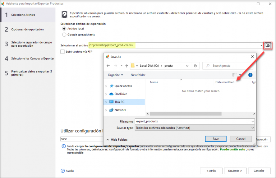
Task: Click the Atrás button
Action: pyautogui.click(x=211, y=171)
